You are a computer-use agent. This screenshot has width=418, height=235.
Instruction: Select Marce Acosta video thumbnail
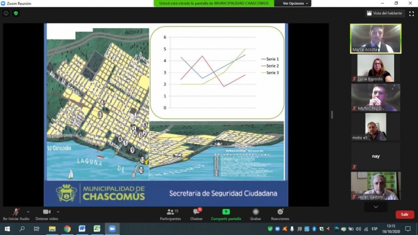tap(376, 39)
